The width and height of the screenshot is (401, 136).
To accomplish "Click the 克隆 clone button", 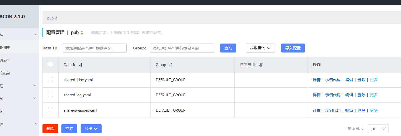I will [69, 129].
